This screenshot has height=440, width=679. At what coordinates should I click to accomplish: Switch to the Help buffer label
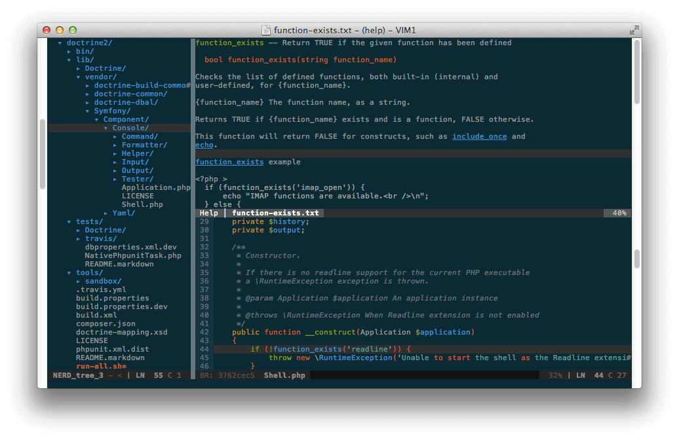(x=208, y=212)
